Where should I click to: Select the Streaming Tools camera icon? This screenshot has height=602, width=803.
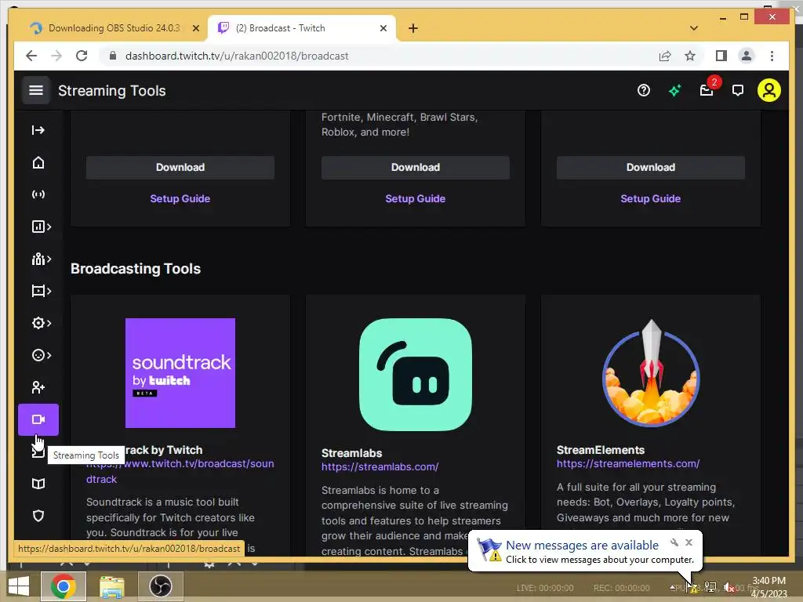[38, 420]
